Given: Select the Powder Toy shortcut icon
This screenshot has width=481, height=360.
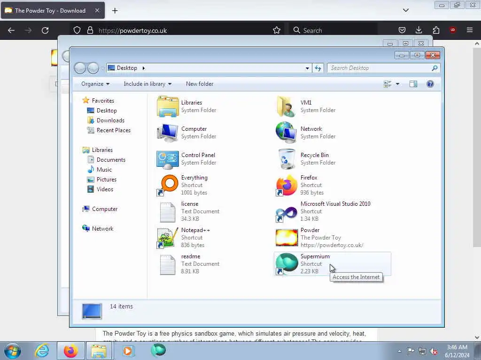Looking at the screenshot, I should click(x=287, y=238).
